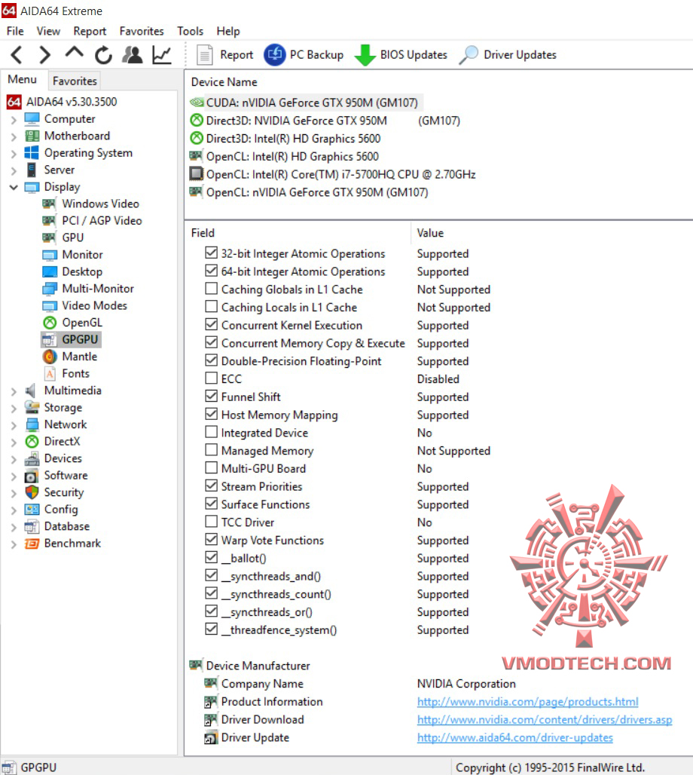The height and width of the screenshot is (775, 693).
Task: Open the Report menu
Action: (90, 31)
